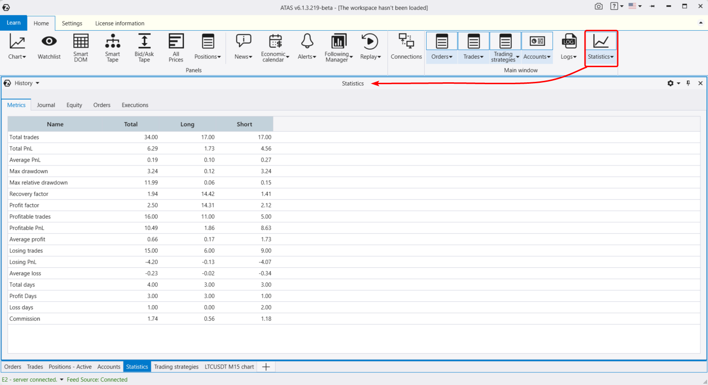Open Smart Tape panel
The image size is (708, 385).
pyautogui.click(x=113, y=47)
